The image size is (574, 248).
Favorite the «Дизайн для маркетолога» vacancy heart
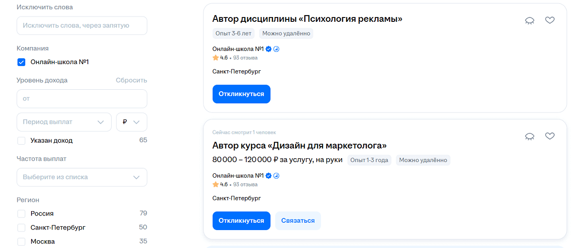point(550,136)
